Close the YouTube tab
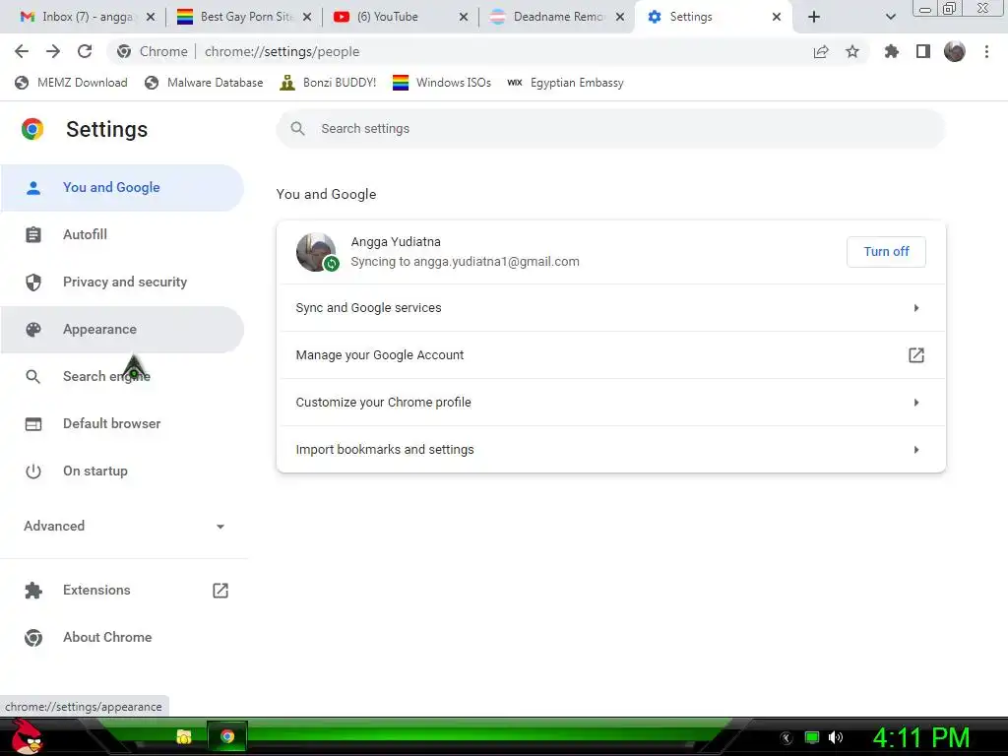1008x756 pixels. pos(463,17)
